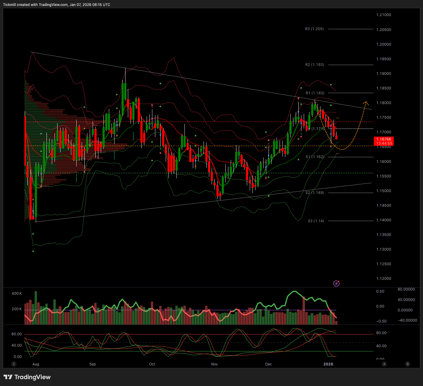
Task: Open the TradingView logo link
Action: coord(27,377)
